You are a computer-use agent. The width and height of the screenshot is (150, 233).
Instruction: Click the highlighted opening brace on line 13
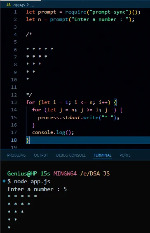click(115, 102)
